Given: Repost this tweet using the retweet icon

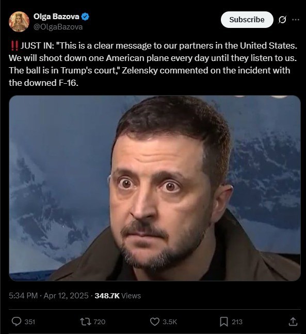Looking at the screenshot, I should 86,322.
